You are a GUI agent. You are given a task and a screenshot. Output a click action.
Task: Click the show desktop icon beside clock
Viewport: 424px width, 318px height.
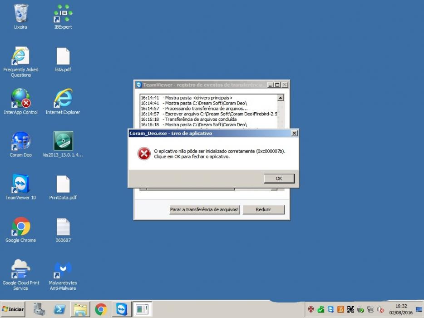click(x=419, y=309)
